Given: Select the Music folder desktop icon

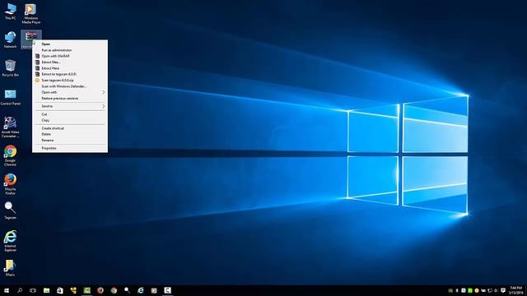Looking at the screenshot, I should pos(10,267).
